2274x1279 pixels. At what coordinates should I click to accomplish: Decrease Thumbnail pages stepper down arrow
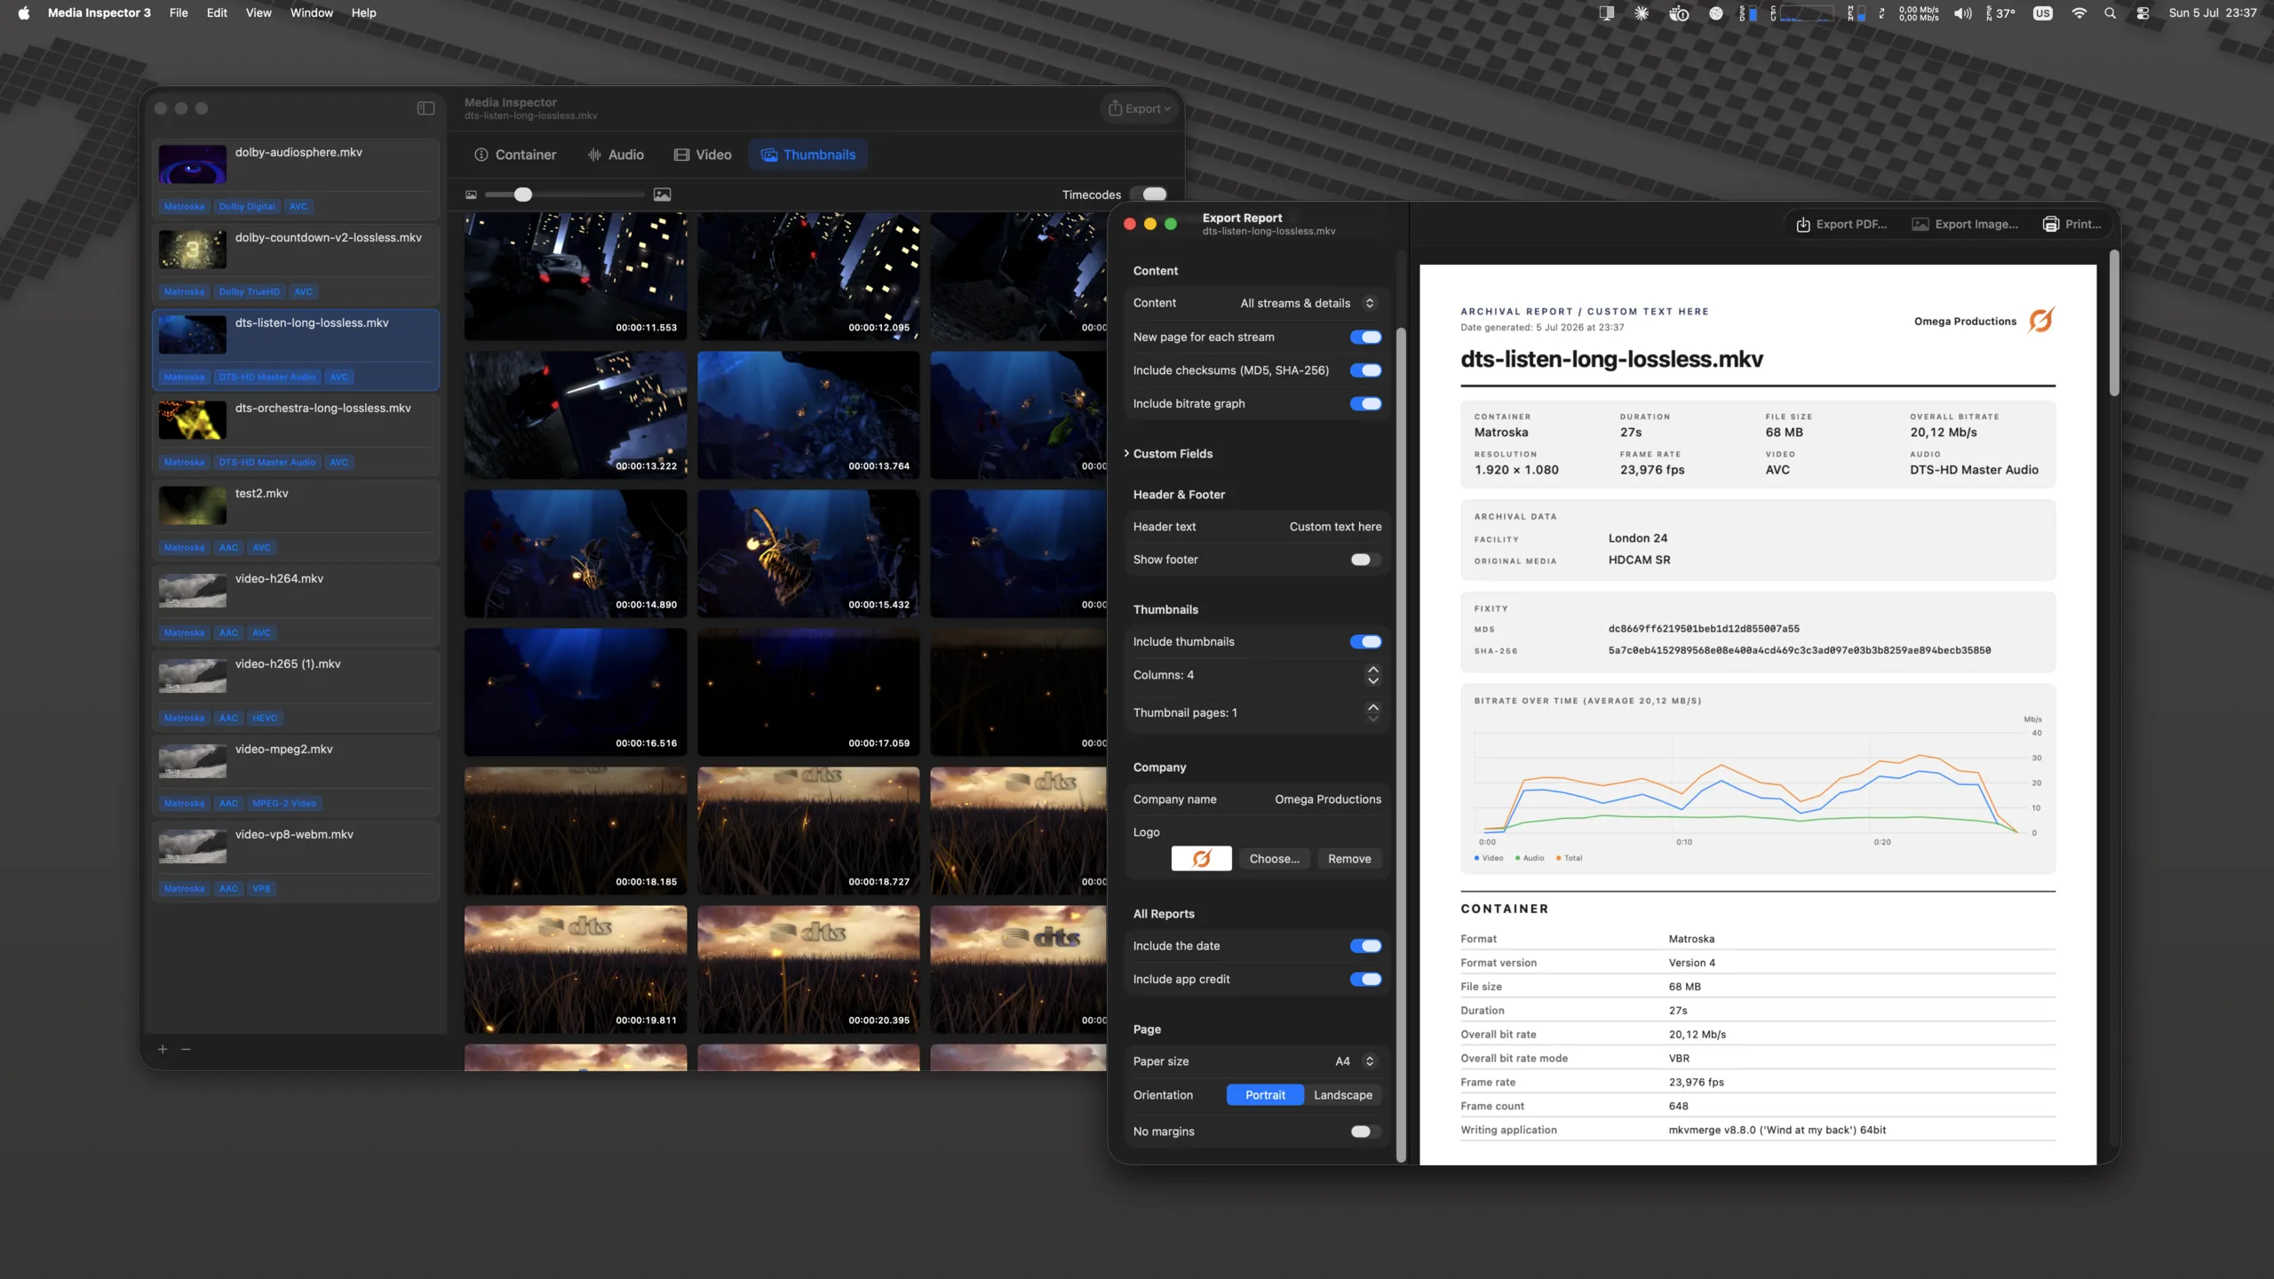coord(1373,719)
